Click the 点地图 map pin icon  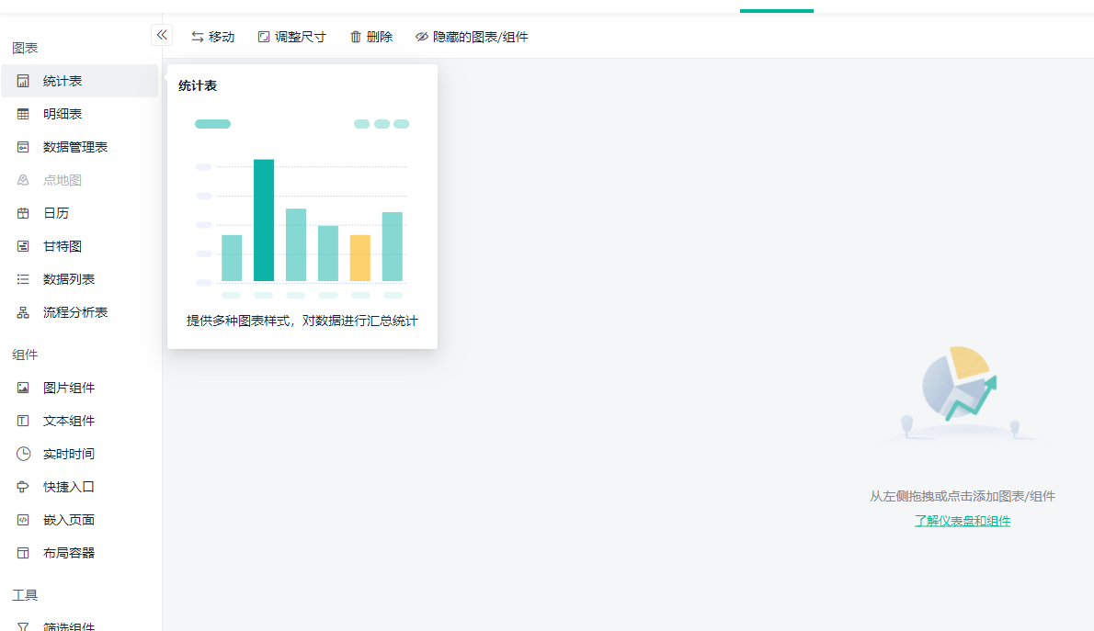(x=23, y=180)
